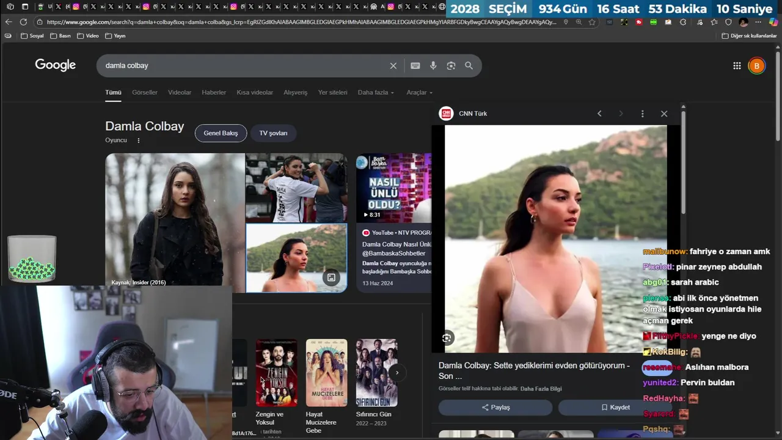Play the Nasıl Ünlü Oldu video thumbnail
782x440 pixels.
[x=394, y=188]
